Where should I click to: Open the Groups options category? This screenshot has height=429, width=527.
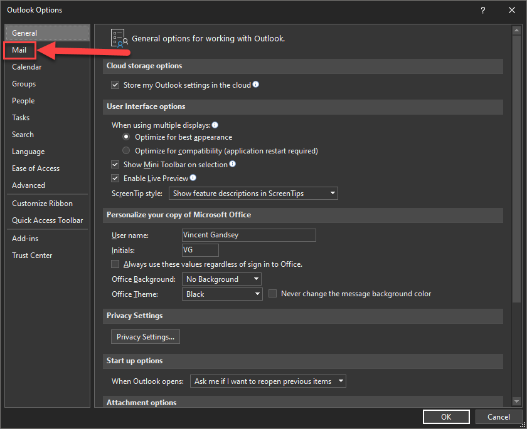(x=48, y=84)
